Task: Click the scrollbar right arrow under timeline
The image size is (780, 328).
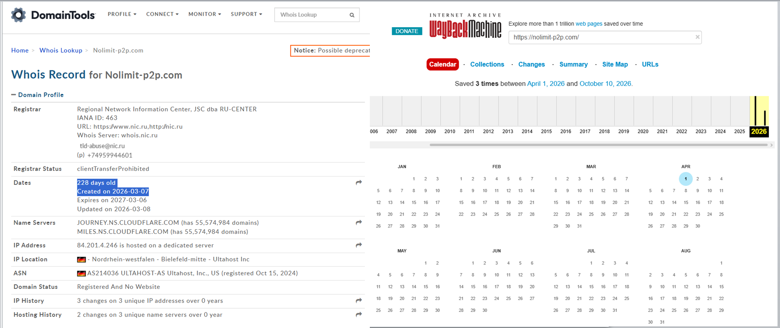Action: (771, 145)
